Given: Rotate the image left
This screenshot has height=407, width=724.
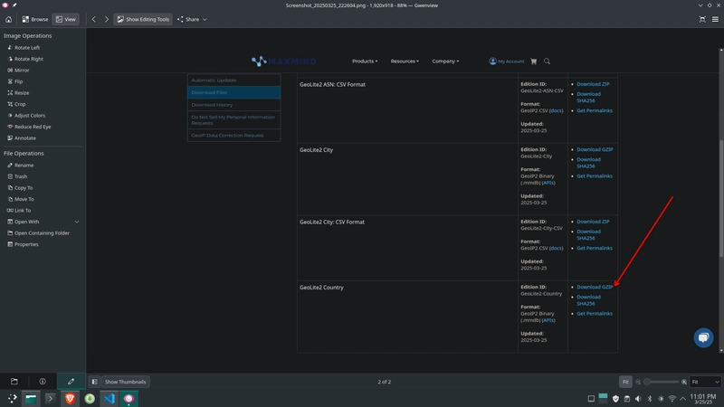Looking at the screenshot, I should coord(24,48).
